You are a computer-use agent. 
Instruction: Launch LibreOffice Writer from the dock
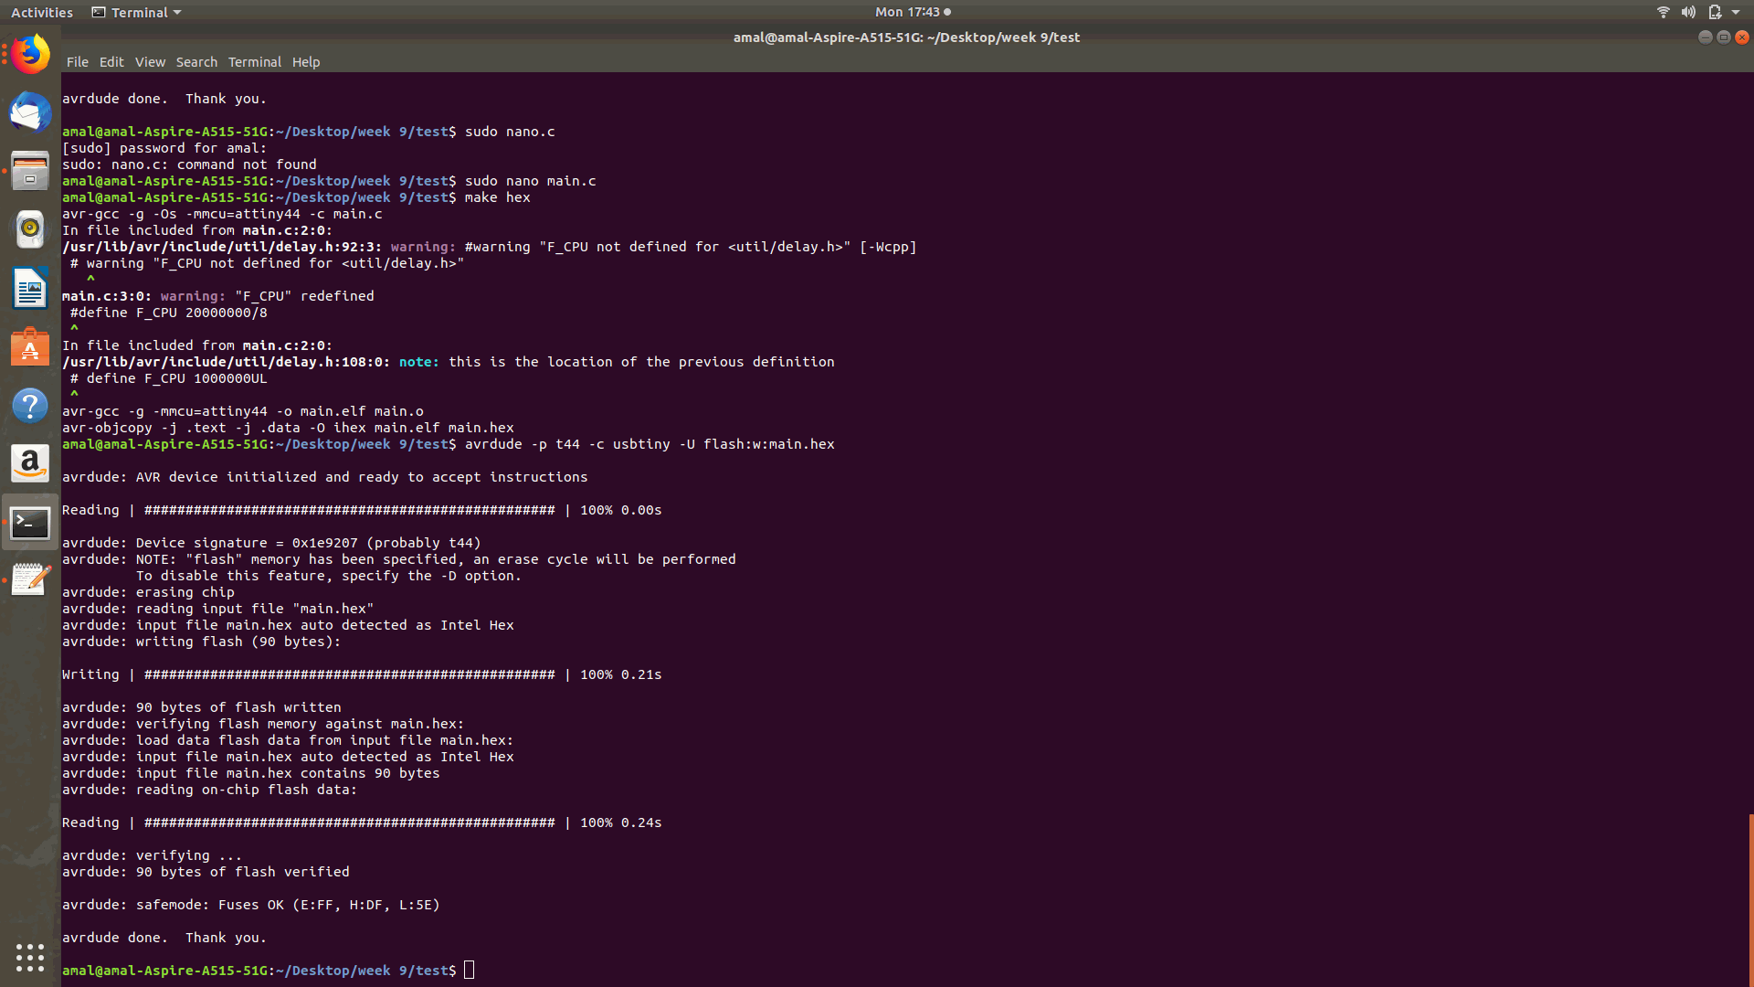coord(30,288)
